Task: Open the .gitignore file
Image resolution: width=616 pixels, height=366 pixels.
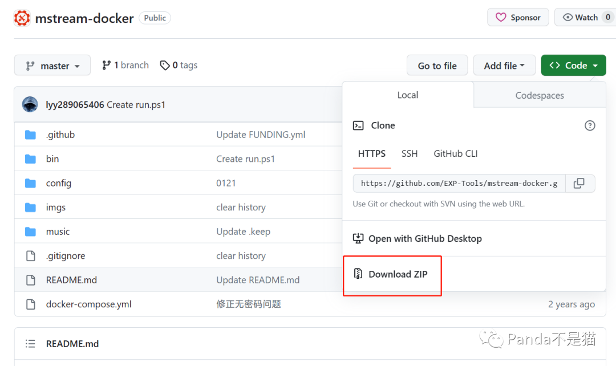Action: [x=66, y=256]
